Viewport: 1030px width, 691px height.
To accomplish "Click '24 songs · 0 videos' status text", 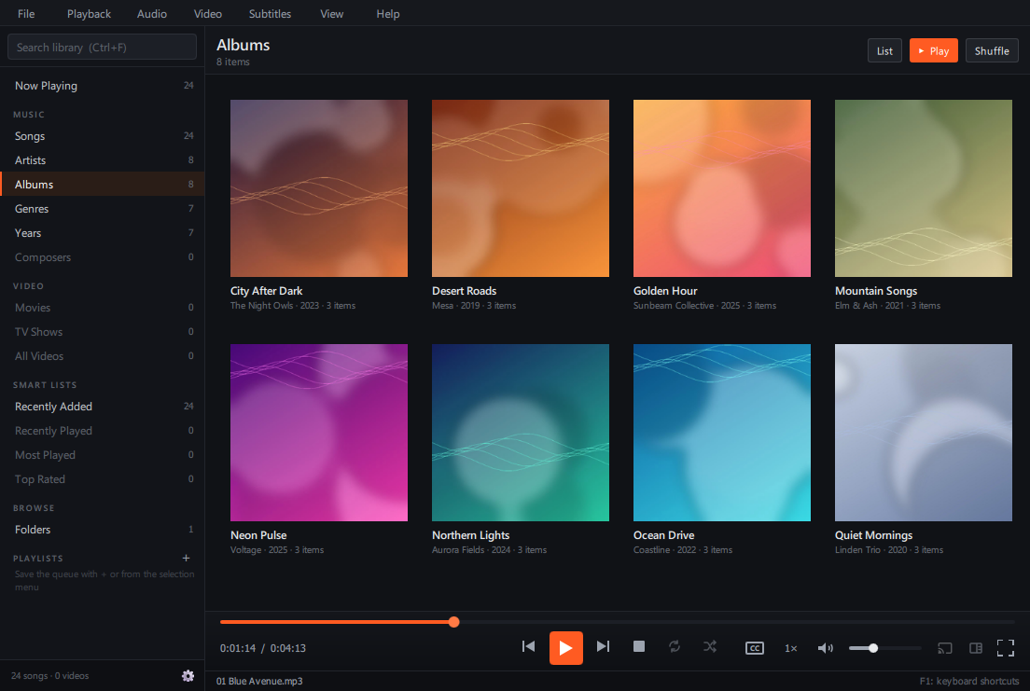I will tap(50, 676).
